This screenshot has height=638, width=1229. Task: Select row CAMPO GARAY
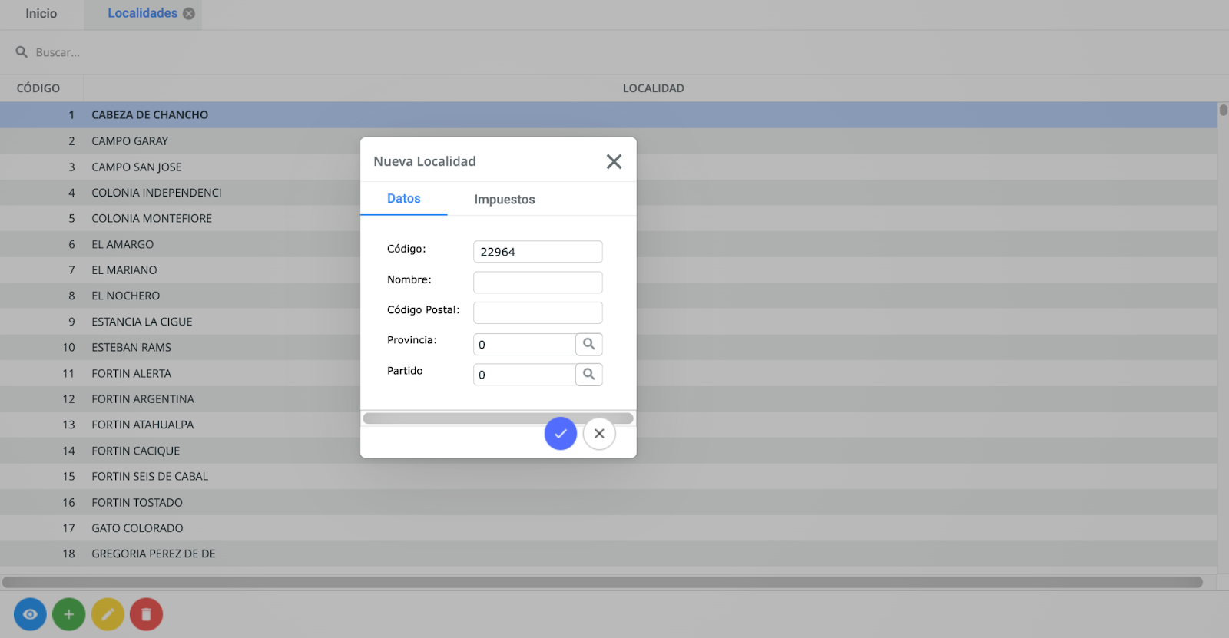608,141
